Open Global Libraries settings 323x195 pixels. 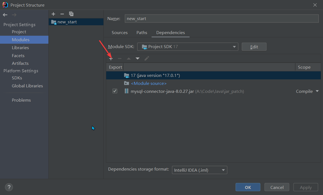tap(27, 86)
